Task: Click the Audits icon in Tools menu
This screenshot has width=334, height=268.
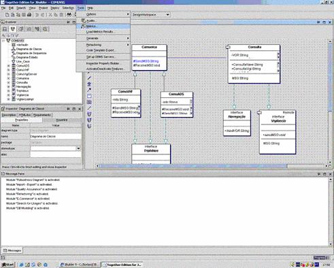Action: point(84,20)
